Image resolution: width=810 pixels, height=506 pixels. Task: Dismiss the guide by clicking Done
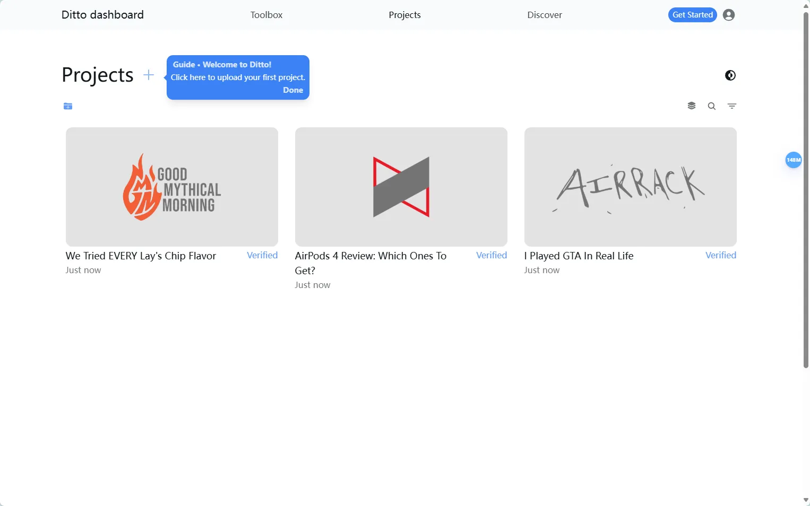coord(293,90)
